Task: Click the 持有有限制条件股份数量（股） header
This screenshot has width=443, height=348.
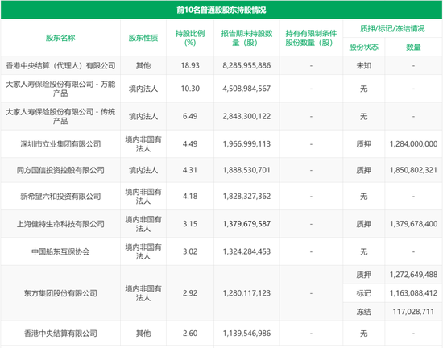Action: coord(311,38)
